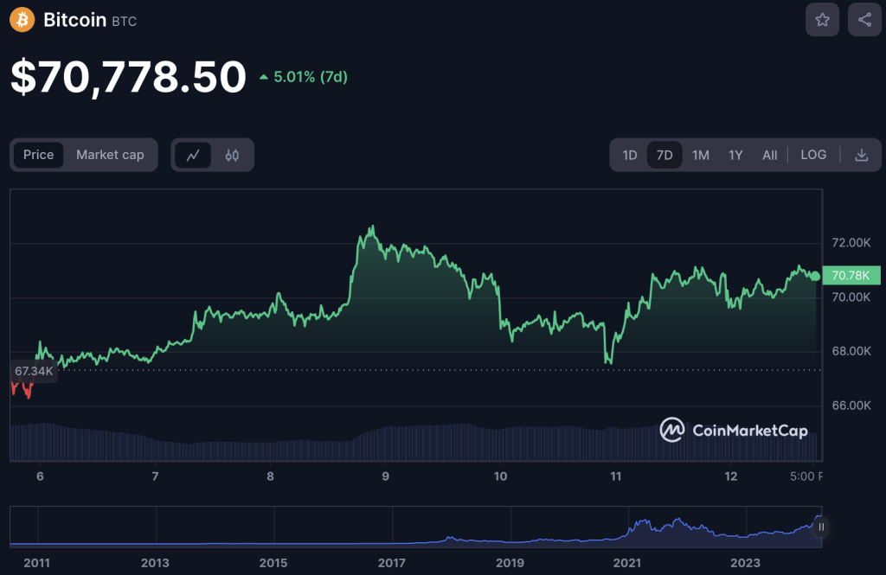Click the CoinMarketCap watermark logo

coord(734,430)
